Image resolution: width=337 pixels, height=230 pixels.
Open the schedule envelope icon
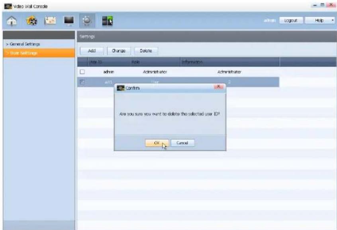point(50,21)
